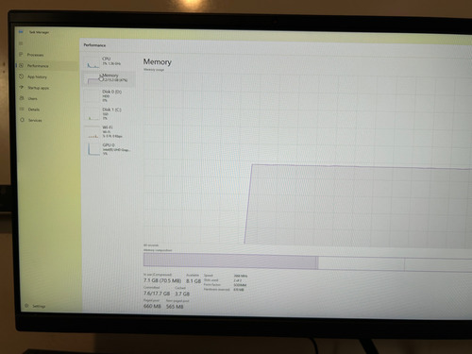This screenshot has width=472, height=354.
Task: Open the Services gear icon
Action: pos(22,120)
